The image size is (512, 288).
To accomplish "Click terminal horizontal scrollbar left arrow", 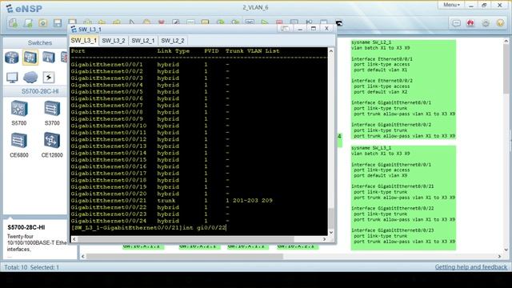I will (x=74, y=239).
